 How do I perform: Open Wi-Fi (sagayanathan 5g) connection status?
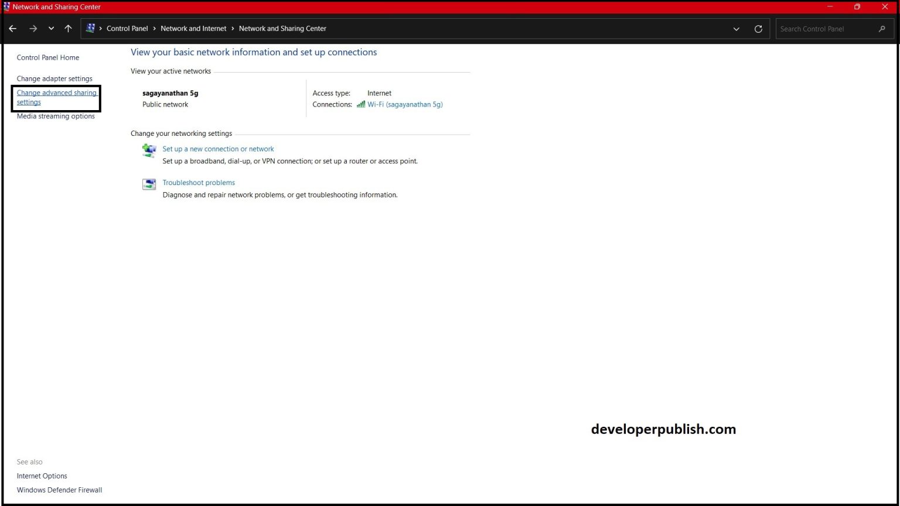pyautogui.click(x=405, y=104)
